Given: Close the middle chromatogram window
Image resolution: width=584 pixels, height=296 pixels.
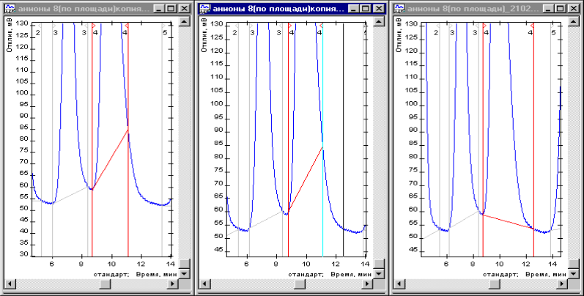Looking at the screenshot, I should click(380, 10).
